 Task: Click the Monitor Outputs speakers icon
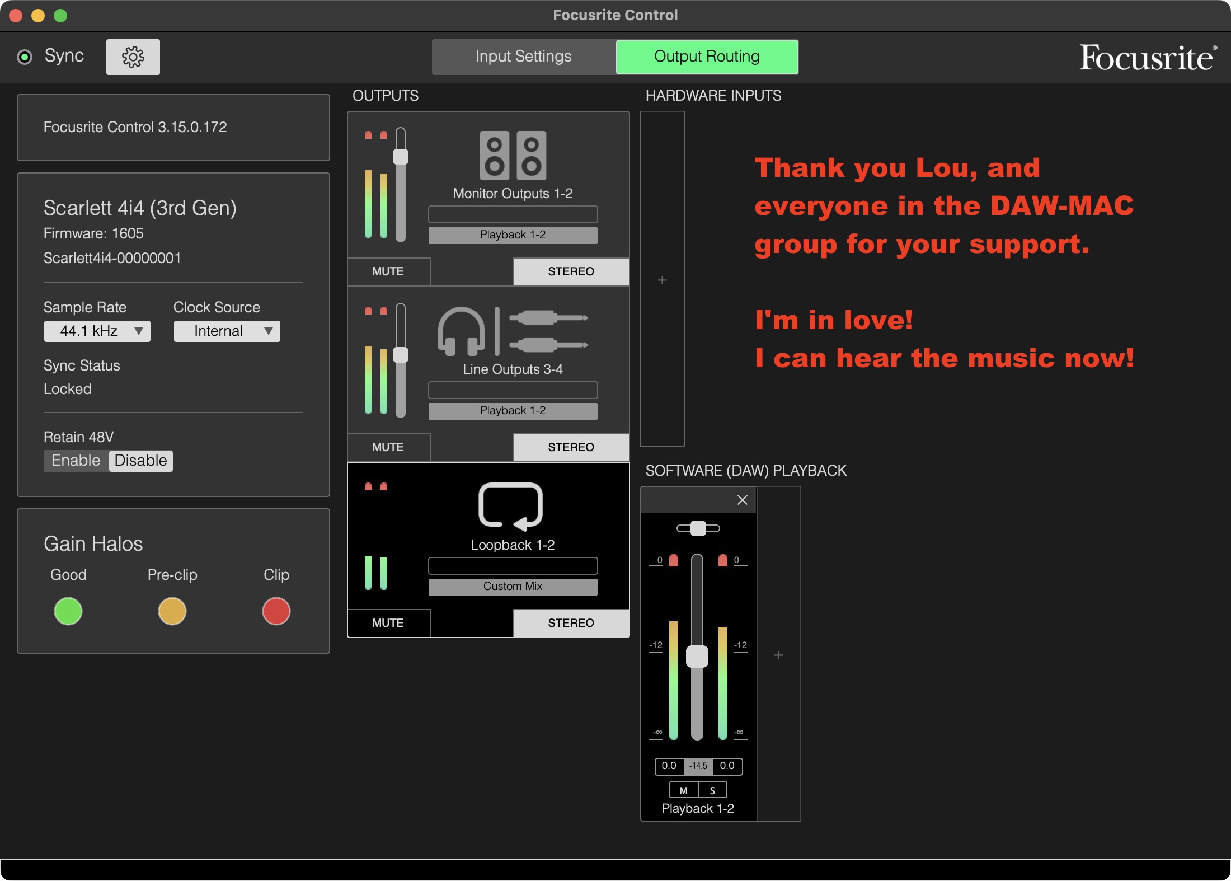513,156
